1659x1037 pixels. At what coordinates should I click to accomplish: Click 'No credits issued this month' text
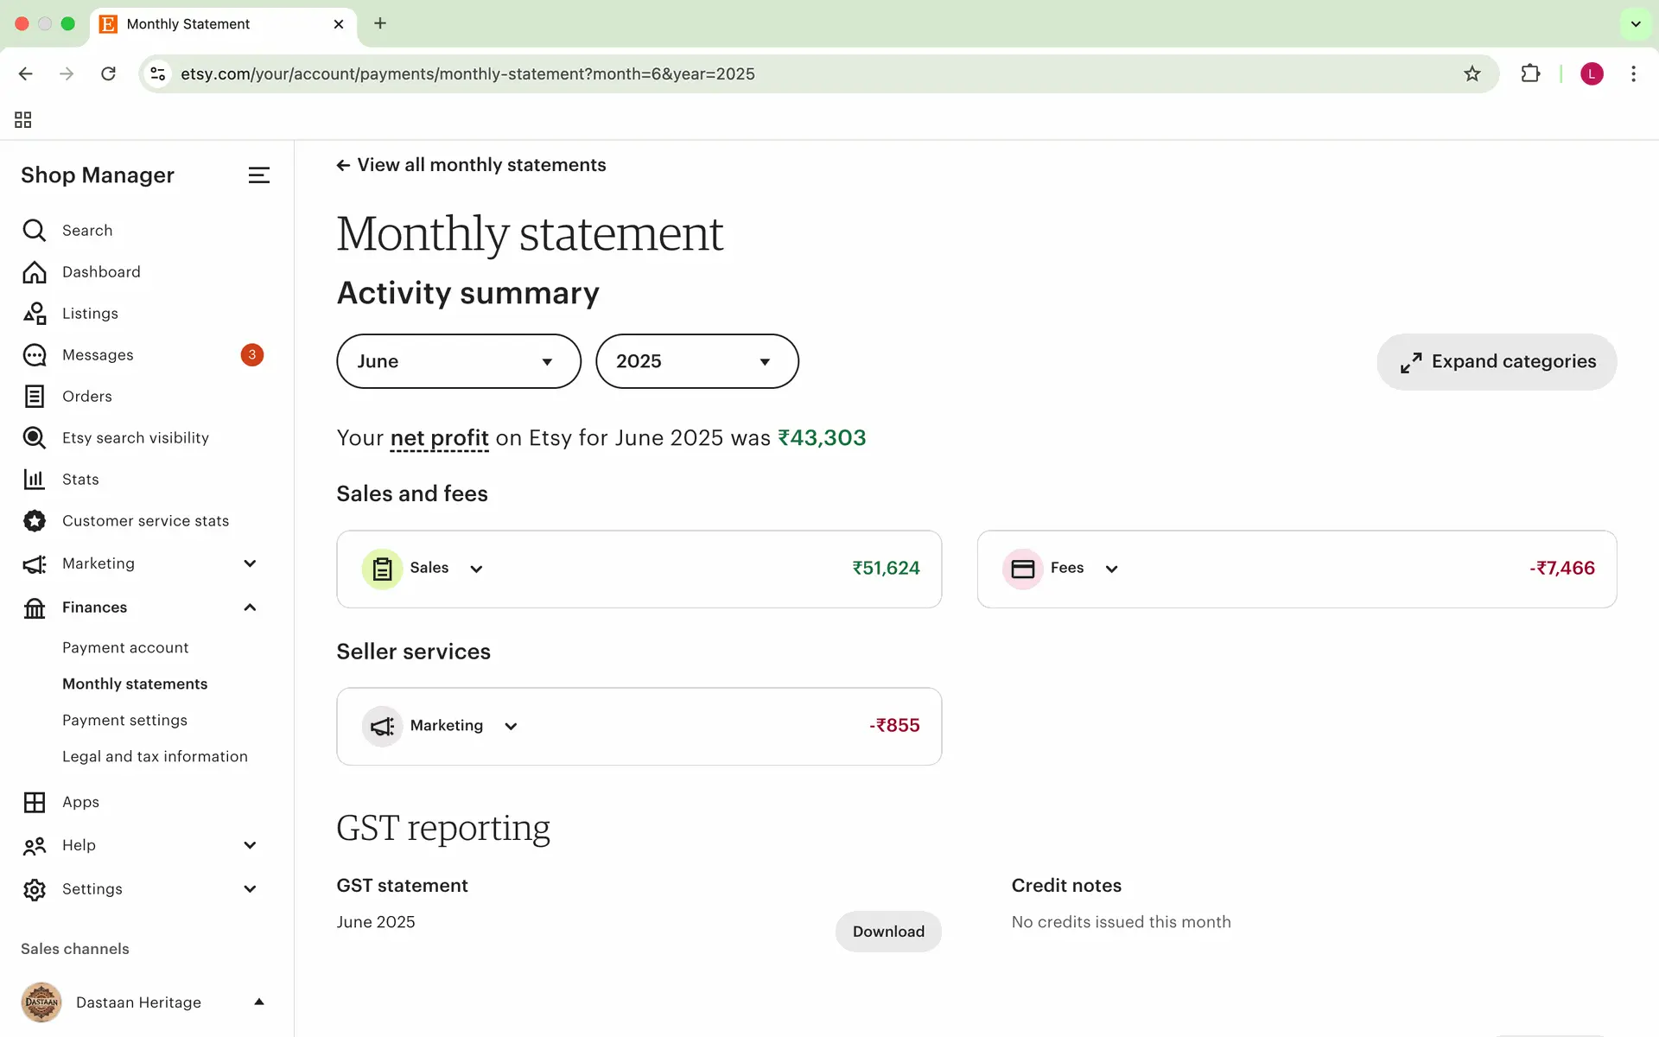pyautogui.click(x=1121, y=922)
